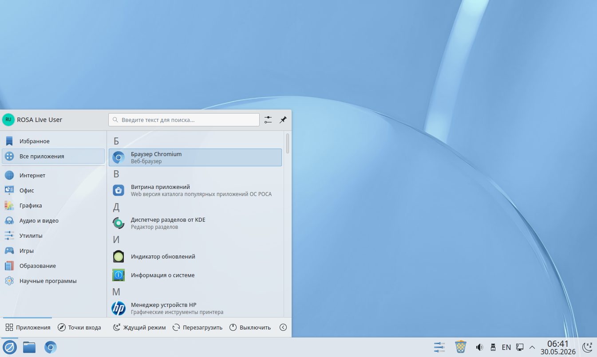The height and width of the screenshot is (357, 597).
Task: Pin the application menu open
Action: 283,120
